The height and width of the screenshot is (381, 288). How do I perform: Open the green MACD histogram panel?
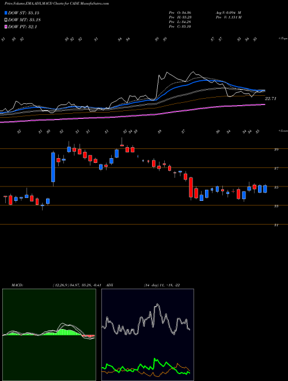pos(49,335)
